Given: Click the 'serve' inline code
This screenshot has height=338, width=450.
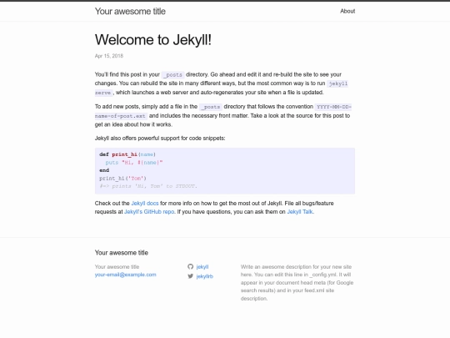Looking at the screenshot, I should 103,93.
